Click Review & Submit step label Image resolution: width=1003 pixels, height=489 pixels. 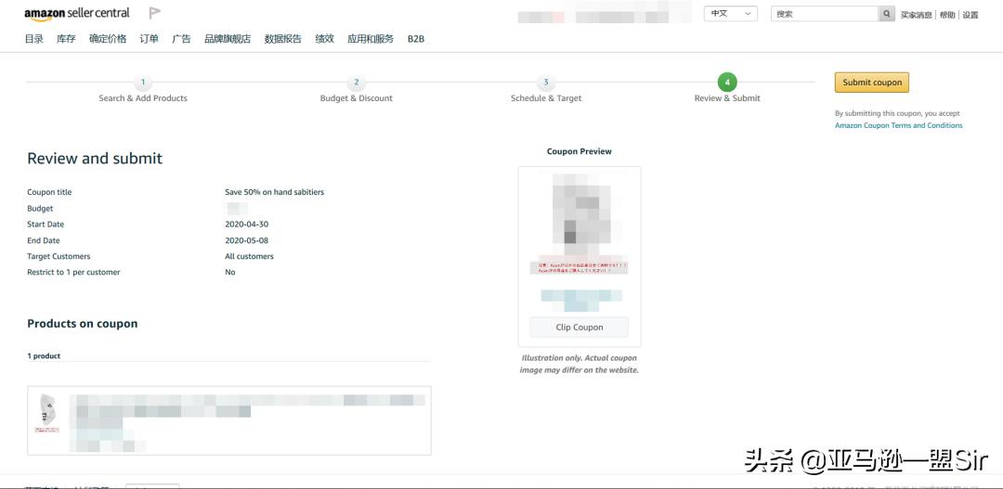[x=727, y=98]
